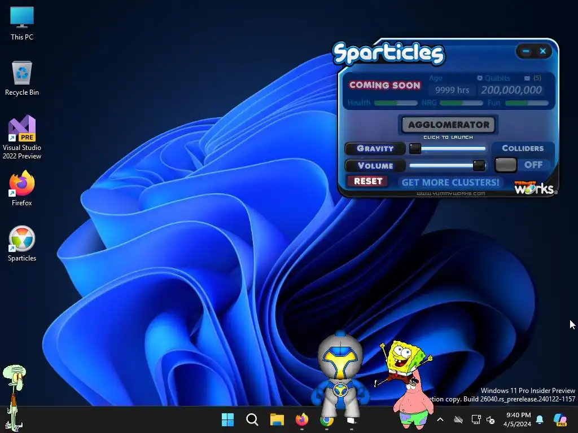This screenshot has height=433, width=578.
Task: Click the Gravity label button
Action: [375, 148]
